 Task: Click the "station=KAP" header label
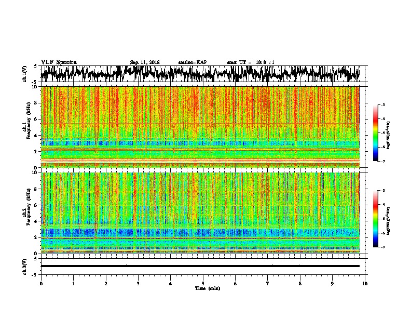click(193, 62)
